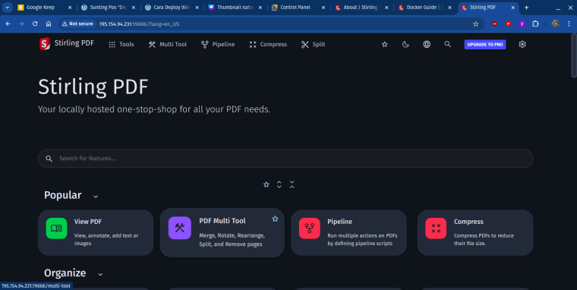577x290 pixels.
Task: Switch to the Thumbnail tab
Action: click(235, 8)
